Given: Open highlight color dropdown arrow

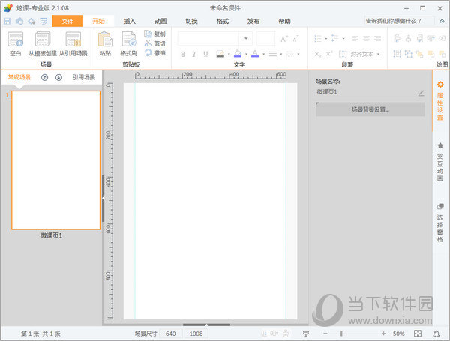Looking at the screenshot, I should coord(229,54).
